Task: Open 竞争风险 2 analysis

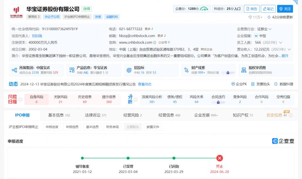Action: 240,99
